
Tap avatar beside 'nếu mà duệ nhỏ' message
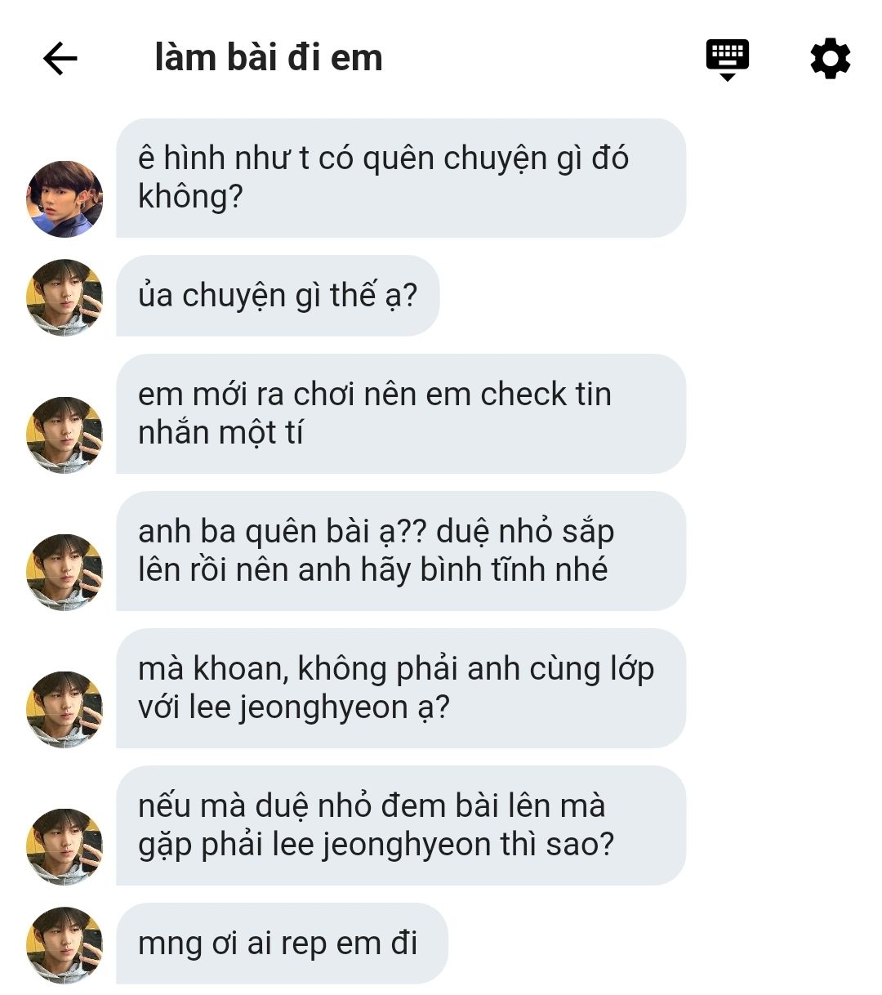coord(65,846)
